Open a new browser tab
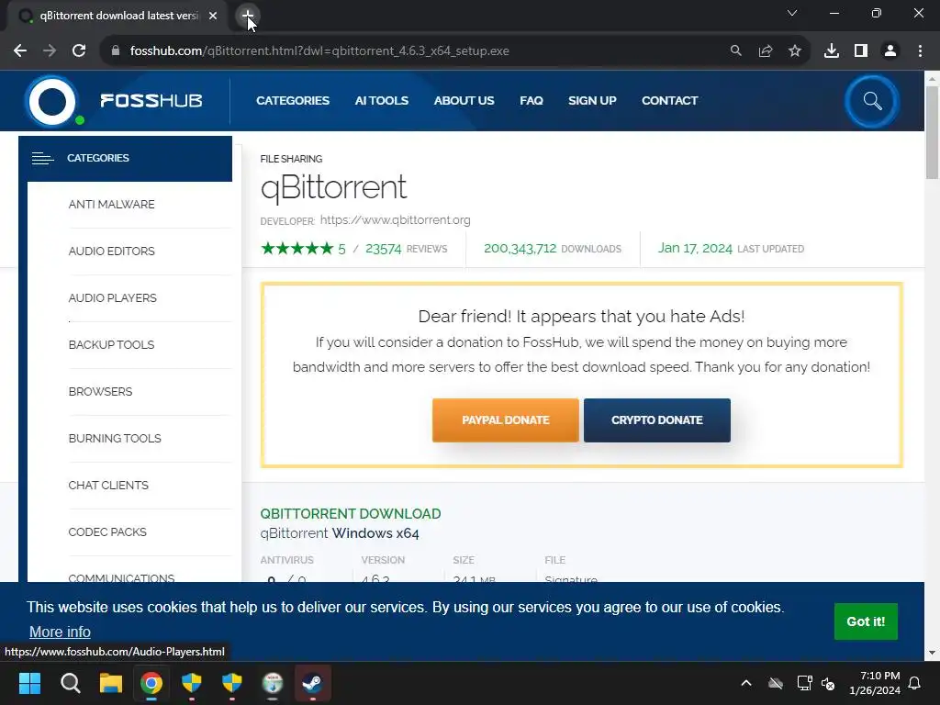The image size is (940, 705). click(247, 16)
